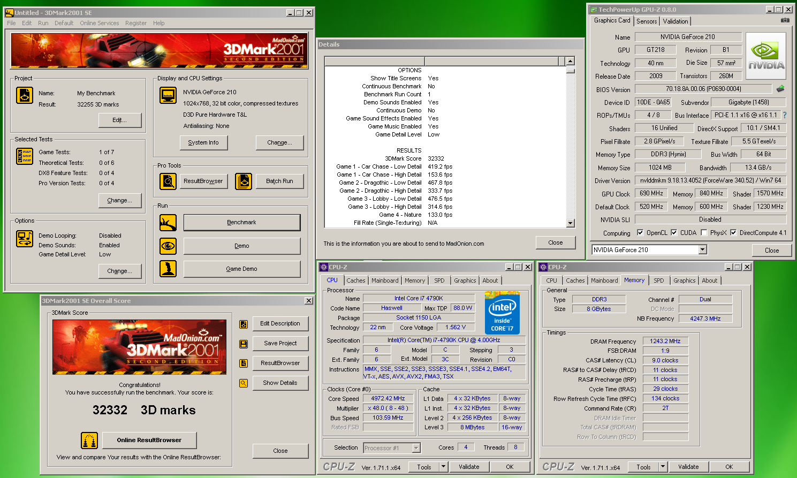
Task: Click the Close button in GPU-Z
Action: (x=771, y=250)
